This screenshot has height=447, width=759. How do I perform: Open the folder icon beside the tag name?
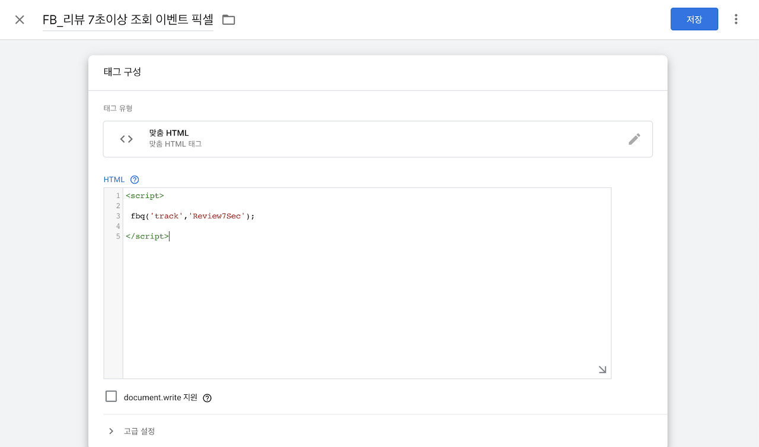click(228, 20)
